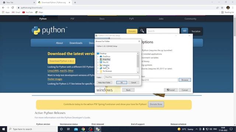Open the Docs top navigation tab
Screen dimensions: 236x132
tap(102, 19)
